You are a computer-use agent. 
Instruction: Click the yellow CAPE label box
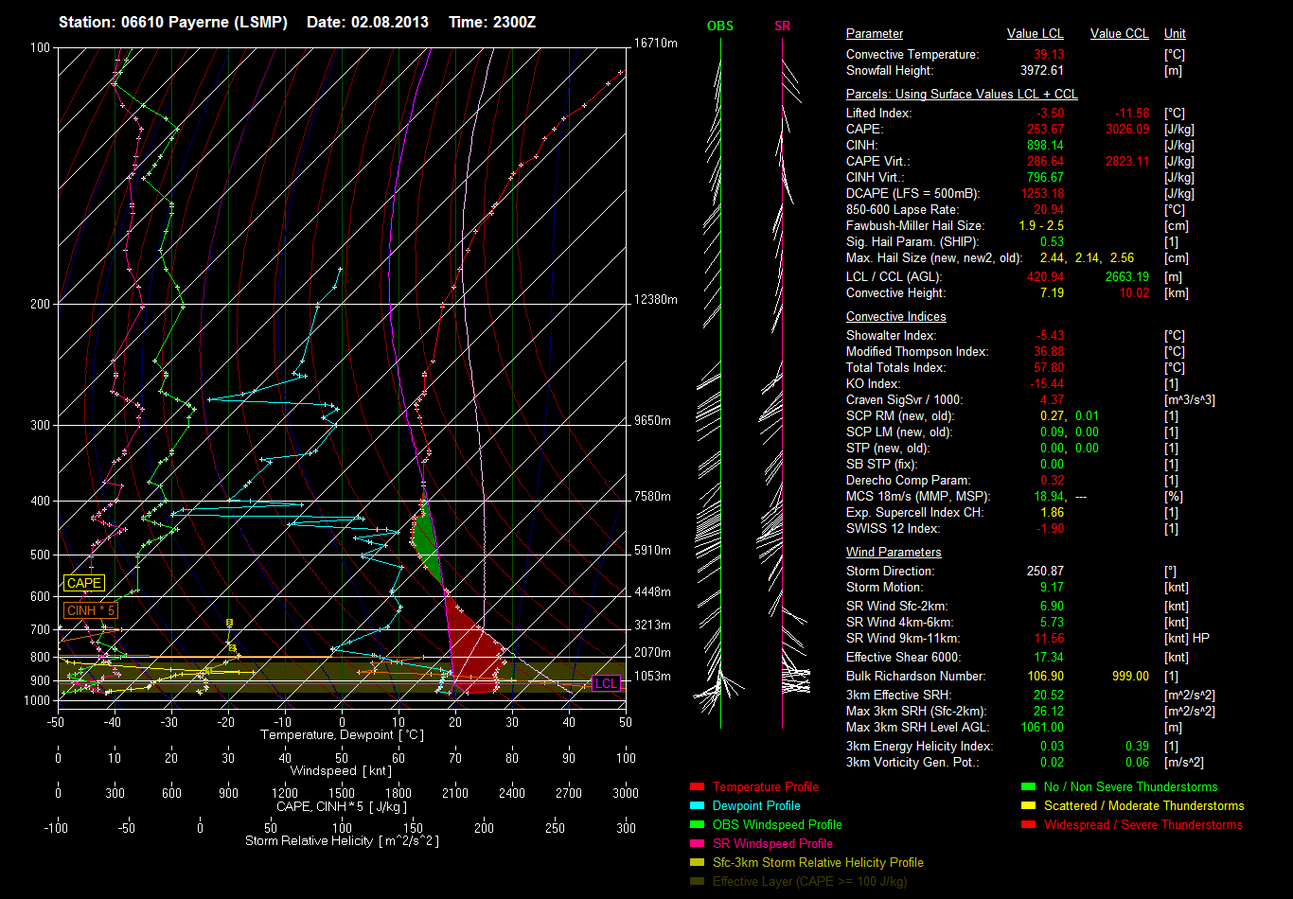(x=83, y=584)
